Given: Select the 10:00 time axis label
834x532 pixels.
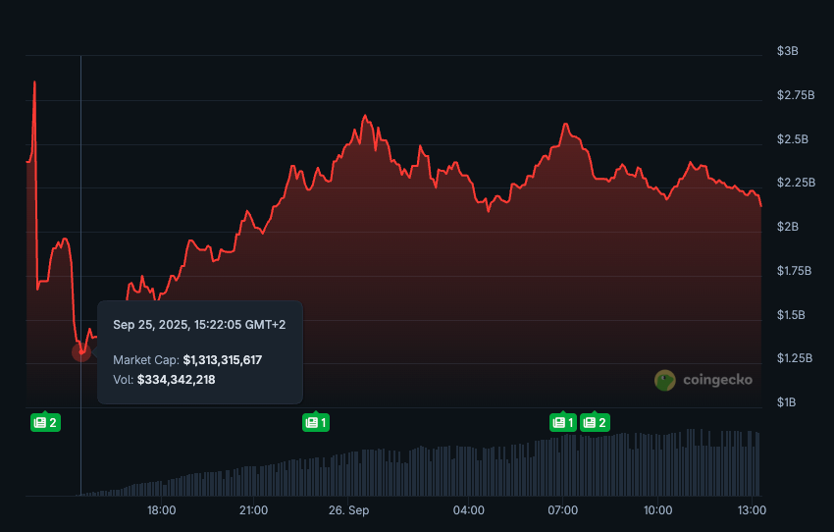Looking at the screenshot, I should coord(657,510).
